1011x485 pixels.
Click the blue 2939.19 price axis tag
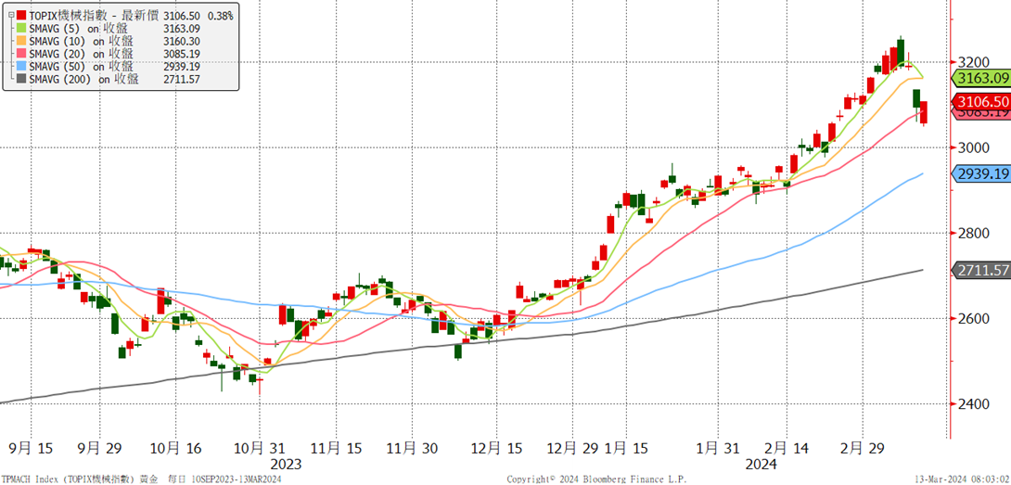point(981,173)
